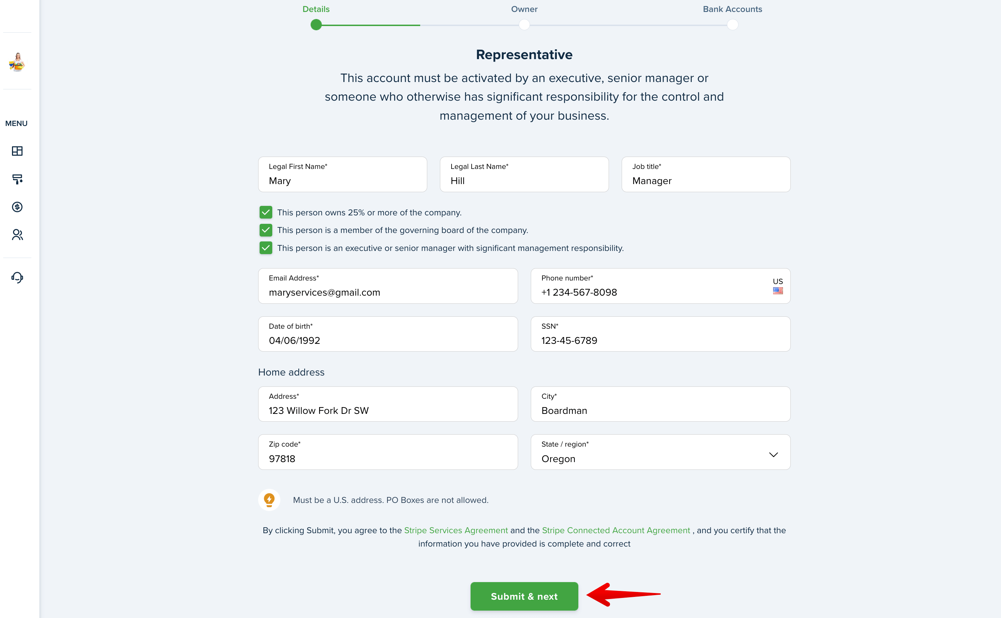Image resolution: width=1001 pixels, height=618 pixels.
Task: Uncheck governing board member checkbox
Action: pyautogui.click(x=266, y=230)
